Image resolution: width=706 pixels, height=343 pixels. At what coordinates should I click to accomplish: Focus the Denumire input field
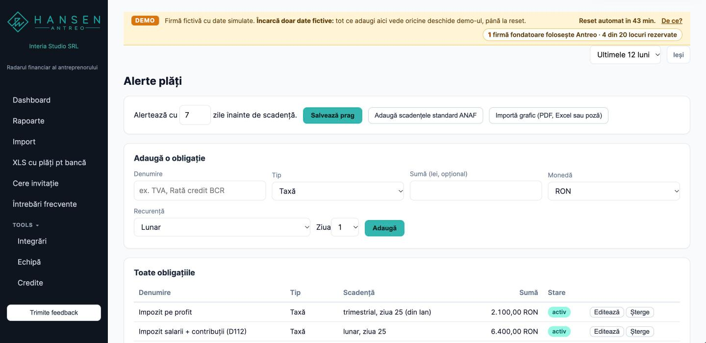200,191
